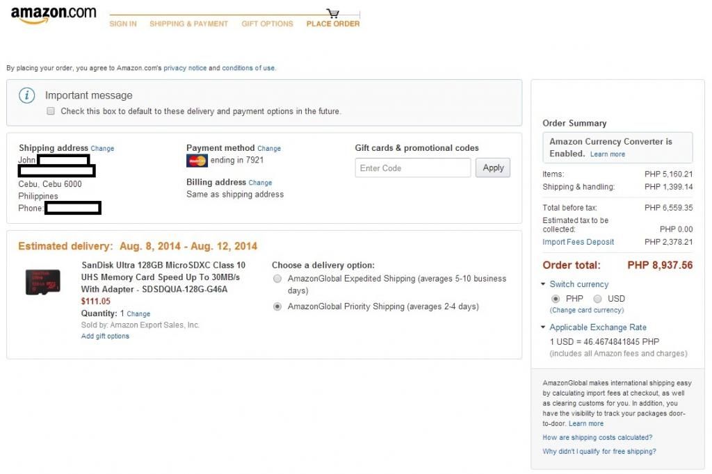The height and width of the screenshot is (474, 712).
Task: Choose USD as the currency
Action: [597, 299]
